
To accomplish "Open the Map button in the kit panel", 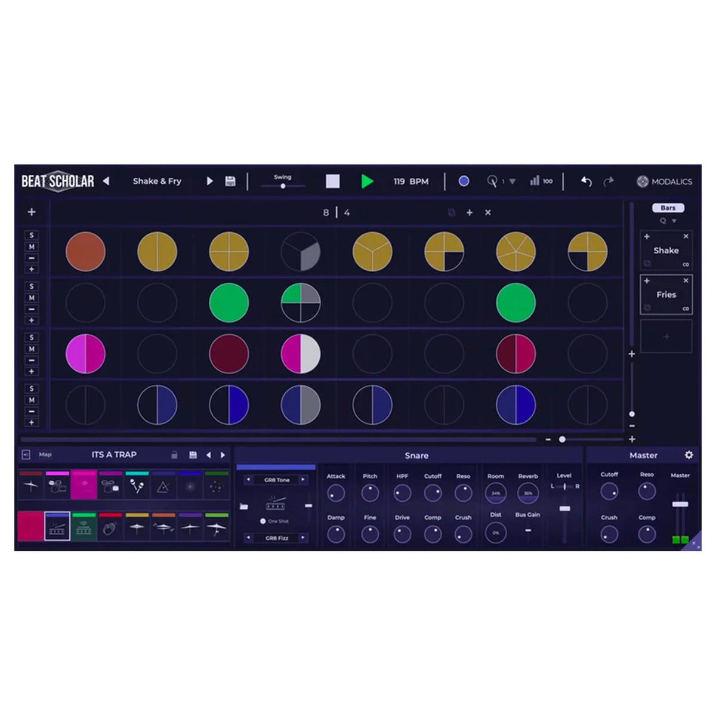I will coord(45,455).
